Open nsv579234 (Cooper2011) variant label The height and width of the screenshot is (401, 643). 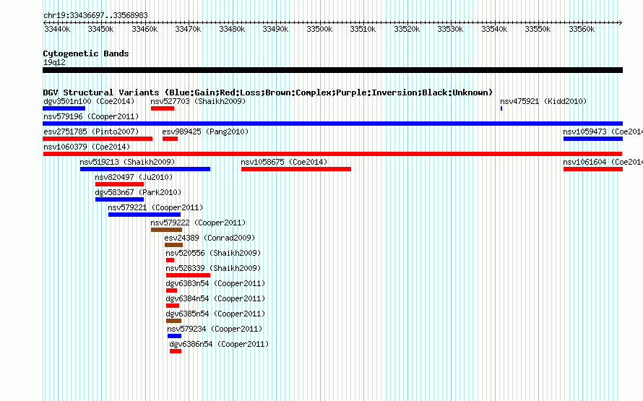(215, 329)
